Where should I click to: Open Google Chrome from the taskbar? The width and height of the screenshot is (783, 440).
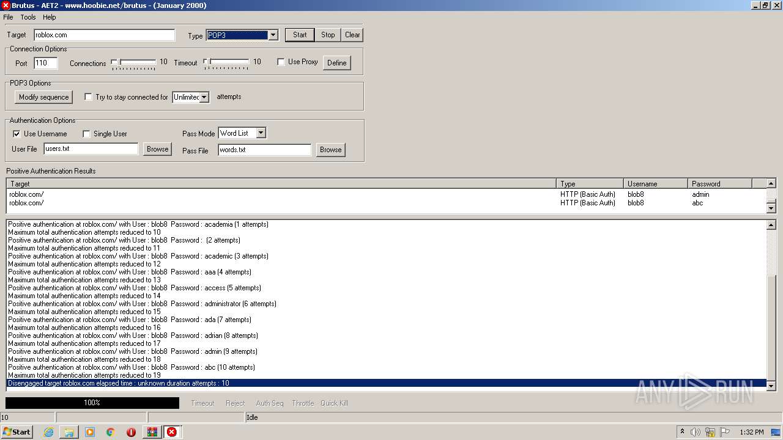click(x=111, y=432)
